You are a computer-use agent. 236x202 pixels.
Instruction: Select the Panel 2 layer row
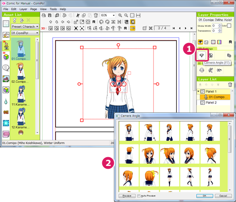213,103
